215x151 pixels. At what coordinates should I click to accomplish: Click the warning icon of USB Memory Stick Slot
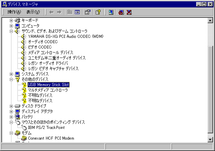[24, 85]
